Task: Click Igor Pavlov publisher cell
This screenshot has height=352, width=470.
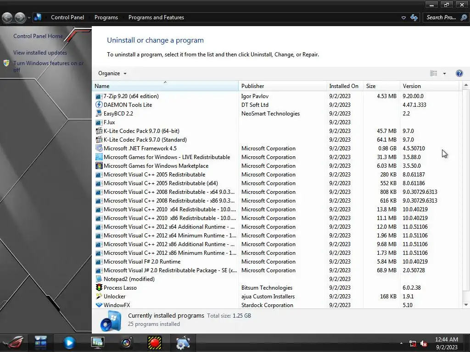Action: click(255, 96)
